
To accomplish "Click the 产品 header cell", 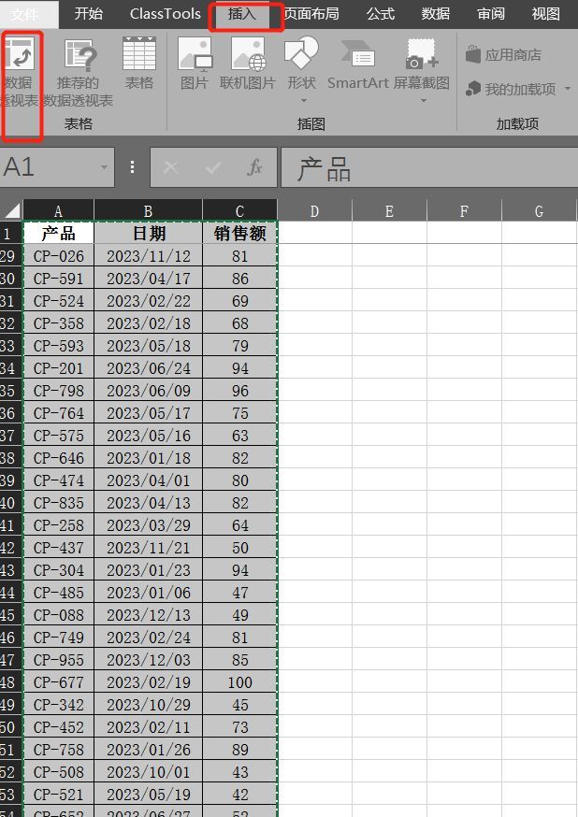I will pos(58,233).
